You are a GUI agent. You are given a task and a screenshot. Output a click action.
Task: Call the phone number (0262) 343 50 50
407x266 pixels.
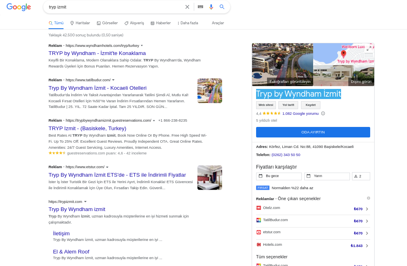(x=286, y=155)
